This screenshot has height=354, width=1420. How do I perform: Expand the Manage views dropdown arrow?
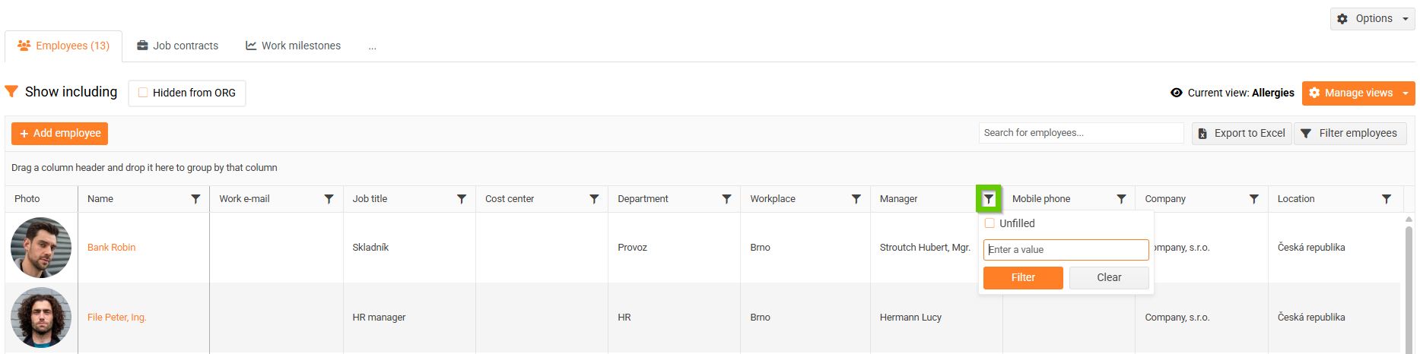click(1406, 93)
